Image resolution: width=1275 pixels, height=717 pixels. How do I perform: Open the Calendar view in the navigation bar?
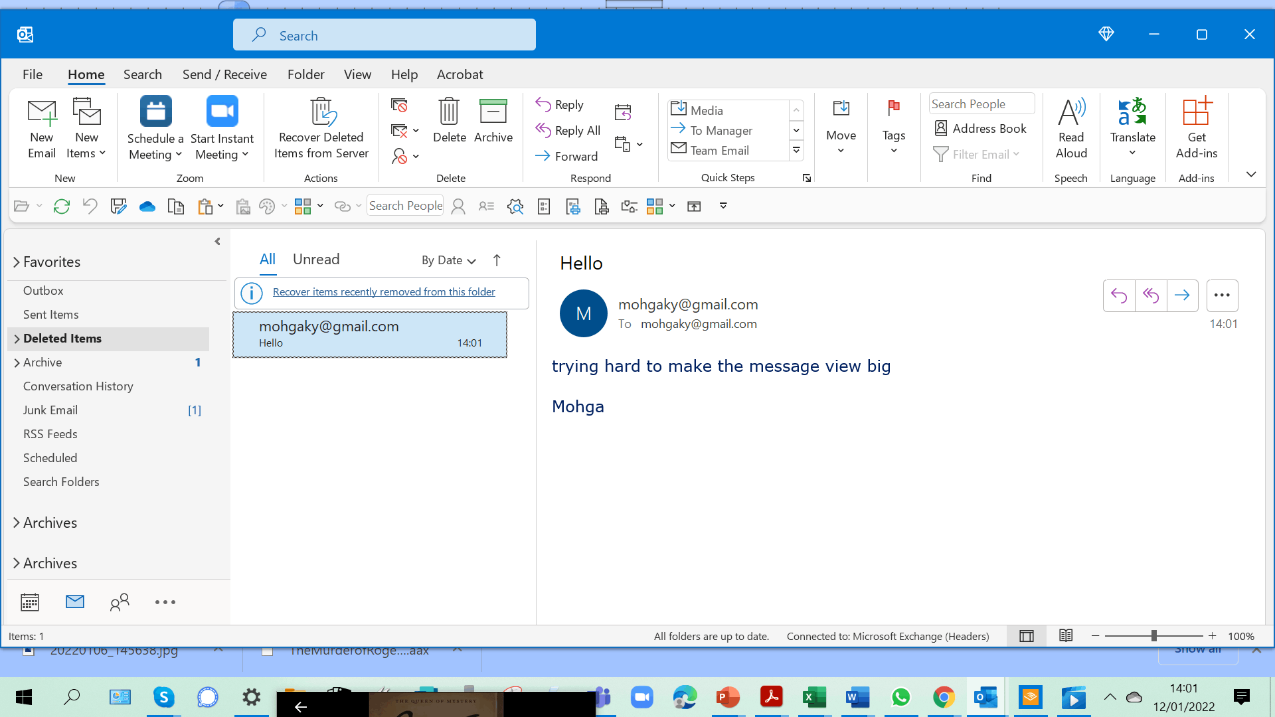click(x=30, y=602)
